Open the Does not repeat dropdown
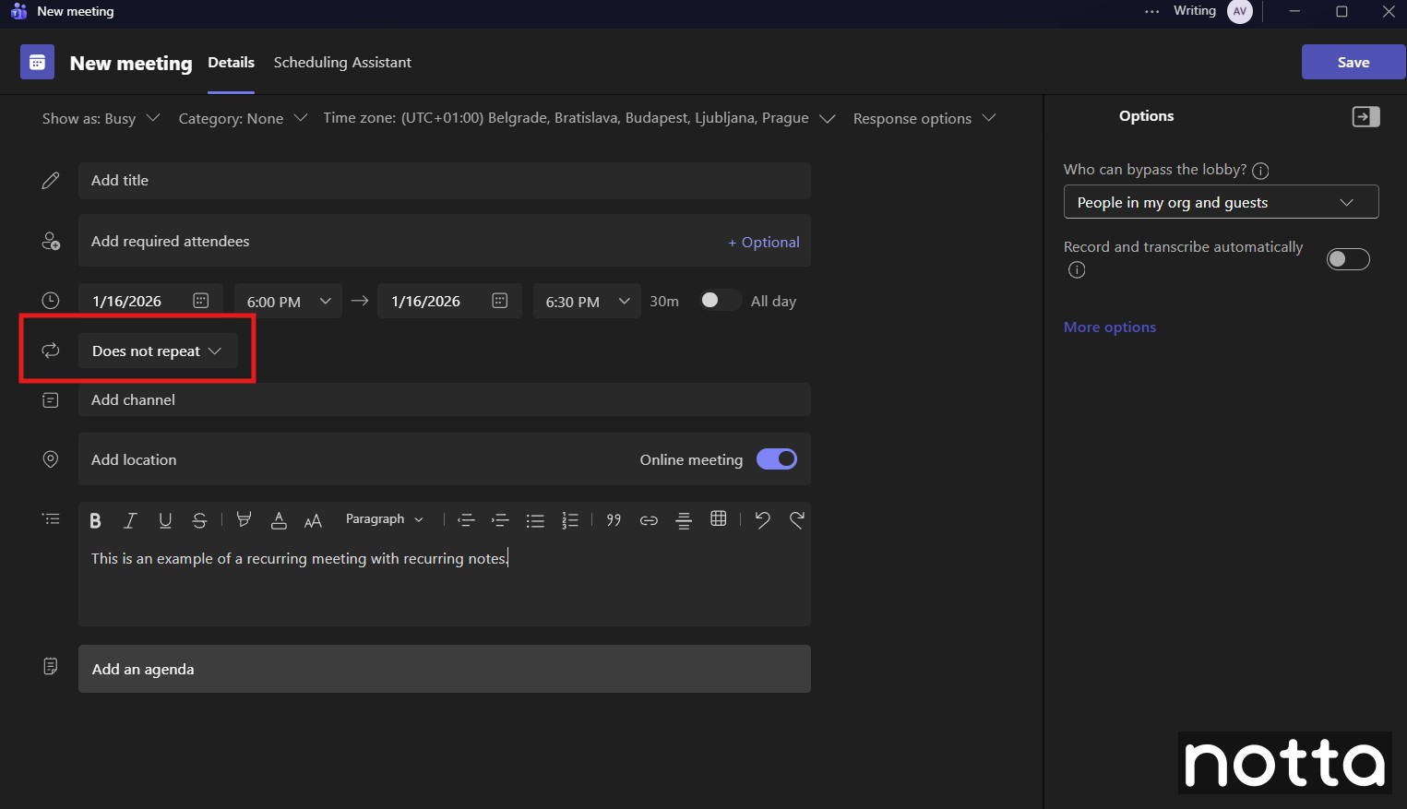Screen dimensions: 1407x809 pyautogui.click(x=158, y=351)
